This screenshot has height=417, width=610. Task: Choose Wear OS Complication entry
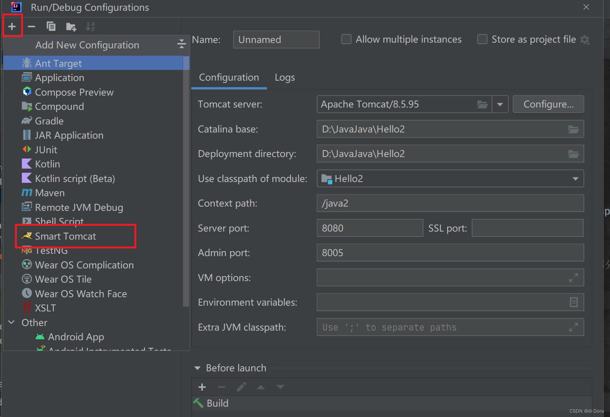click(x=93, y=265)
